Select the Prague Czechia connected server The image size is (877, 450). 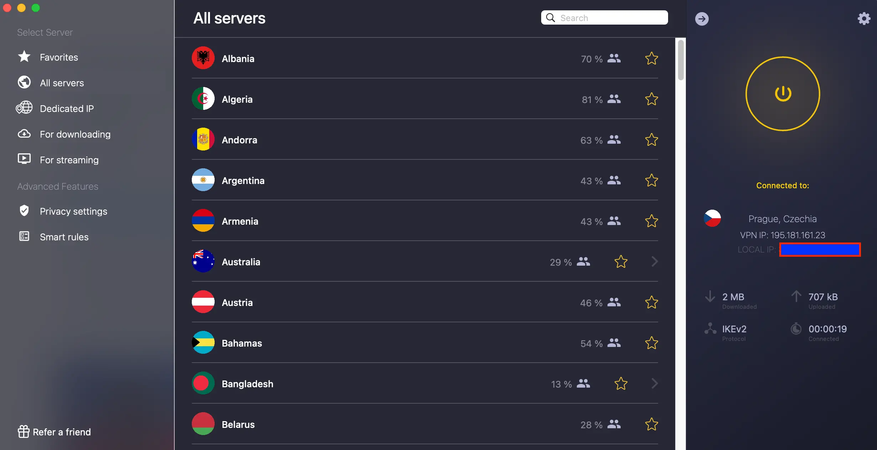point(783,218)
